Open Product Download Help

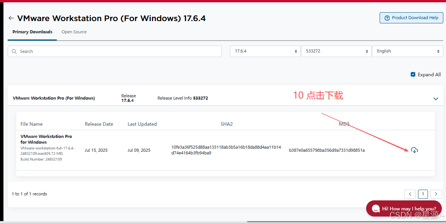click(411, 18)
